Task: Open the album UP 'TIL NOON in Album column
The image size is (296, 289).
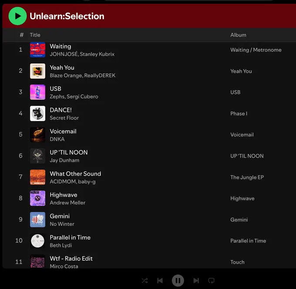Action: coord(247,156)
